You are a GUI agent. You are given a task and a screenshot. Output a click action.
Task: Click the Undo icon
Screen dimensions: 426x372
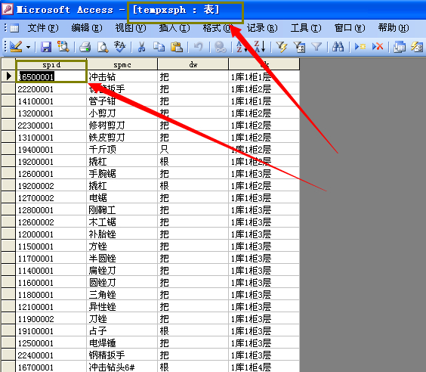click(x=199, y=47)
